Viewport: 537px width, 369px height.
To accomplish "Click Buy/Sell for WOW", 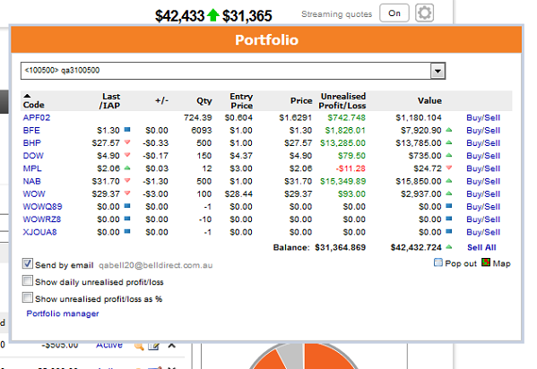I will (483, 193).
